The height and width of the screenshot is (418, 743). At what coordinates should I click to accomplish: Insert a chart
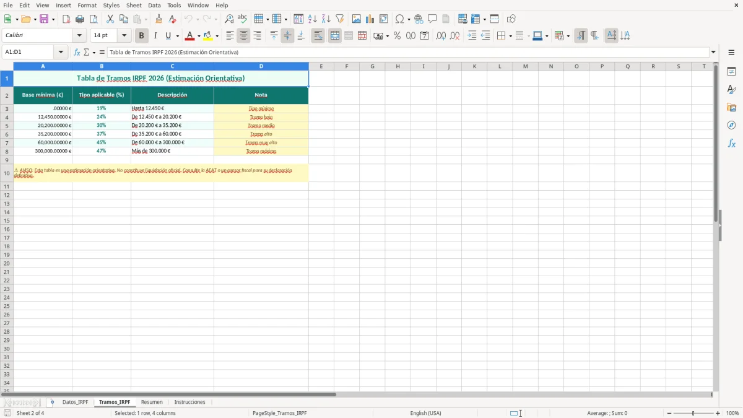pos(370,19)
